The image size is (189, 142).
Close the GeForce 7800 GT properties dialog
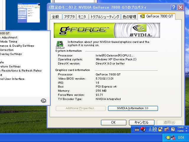(x=180, y=7)
